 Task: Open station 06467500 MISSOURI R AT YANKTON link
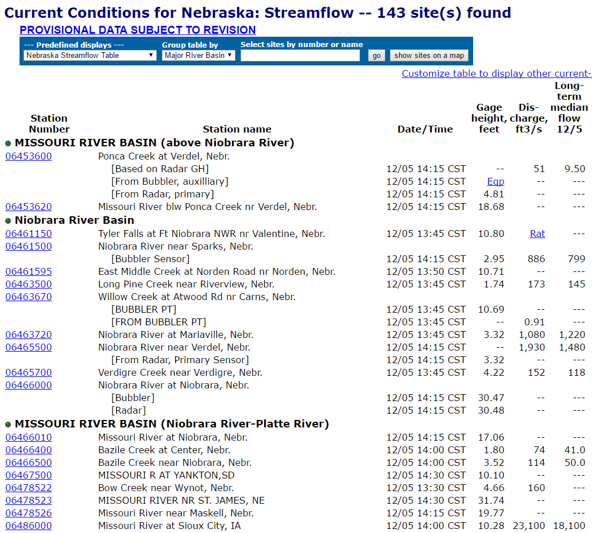click(x=28, y=474)
